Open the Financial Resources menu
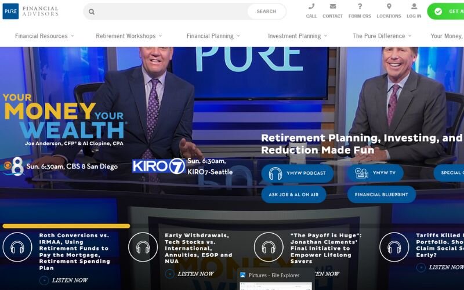 [41, 36]
